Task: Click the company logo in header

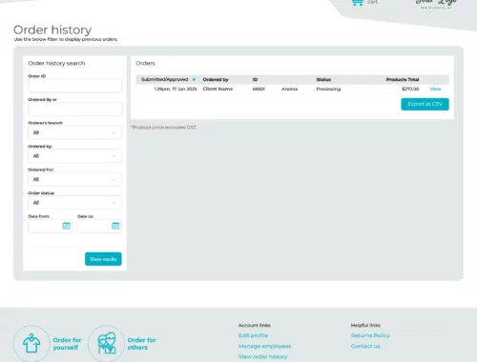Action: [436, 4]
